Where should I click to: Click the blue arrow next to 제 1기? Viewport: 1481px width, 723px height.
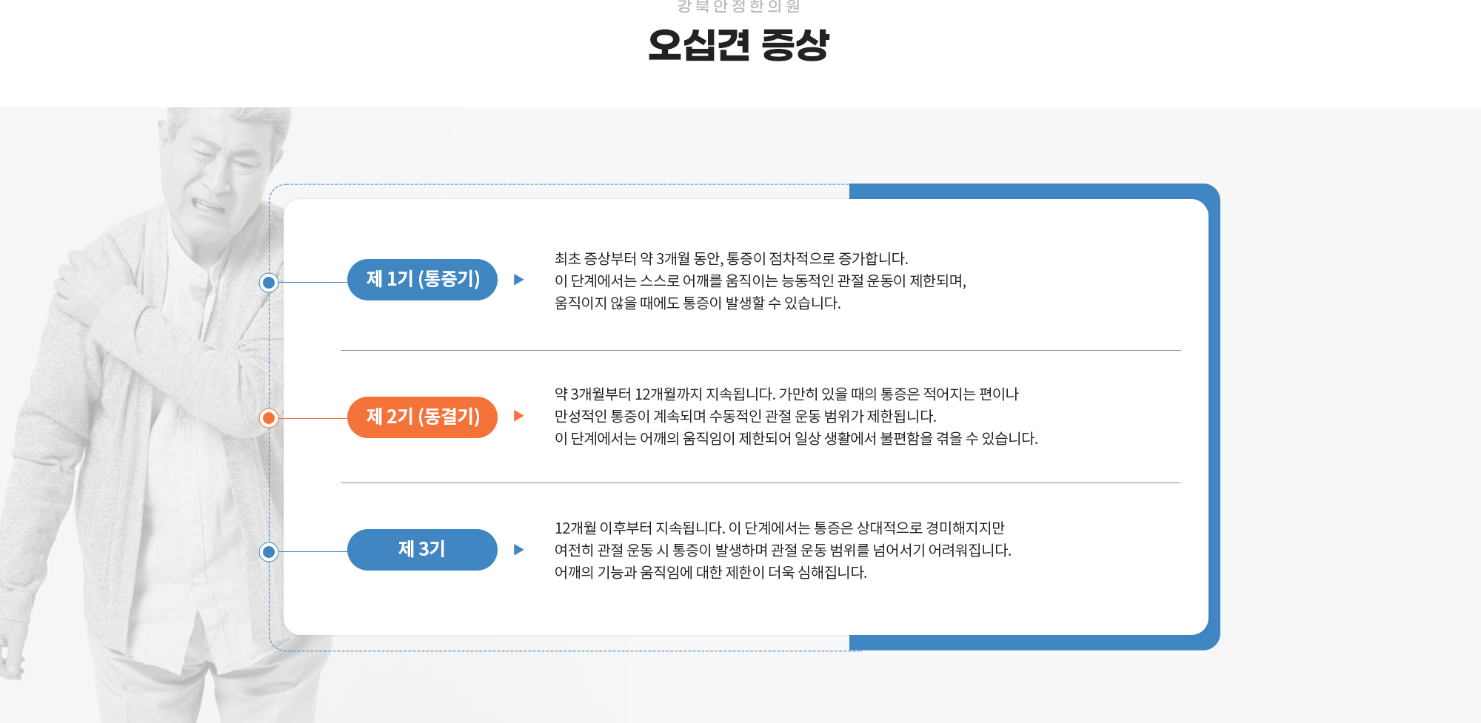point(519,280)
